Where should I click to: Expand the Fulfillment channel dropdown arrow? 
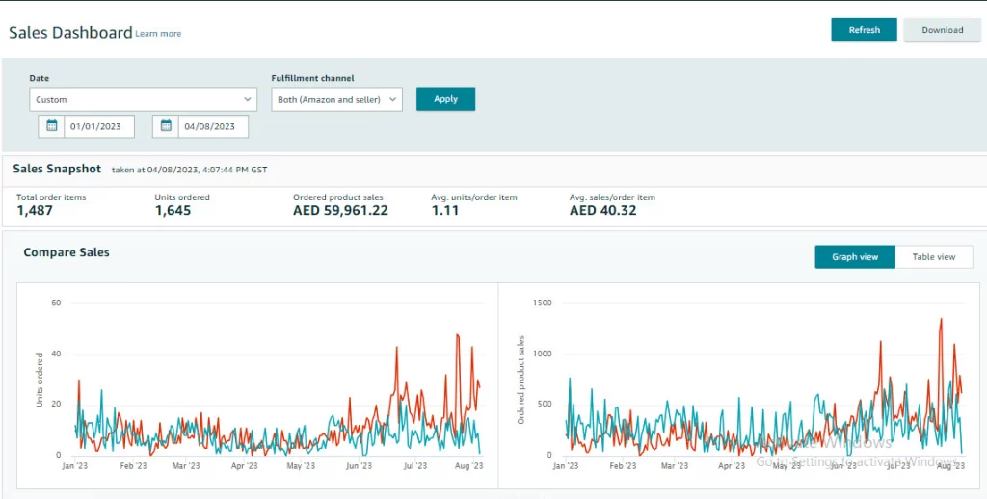click(393, 99)
